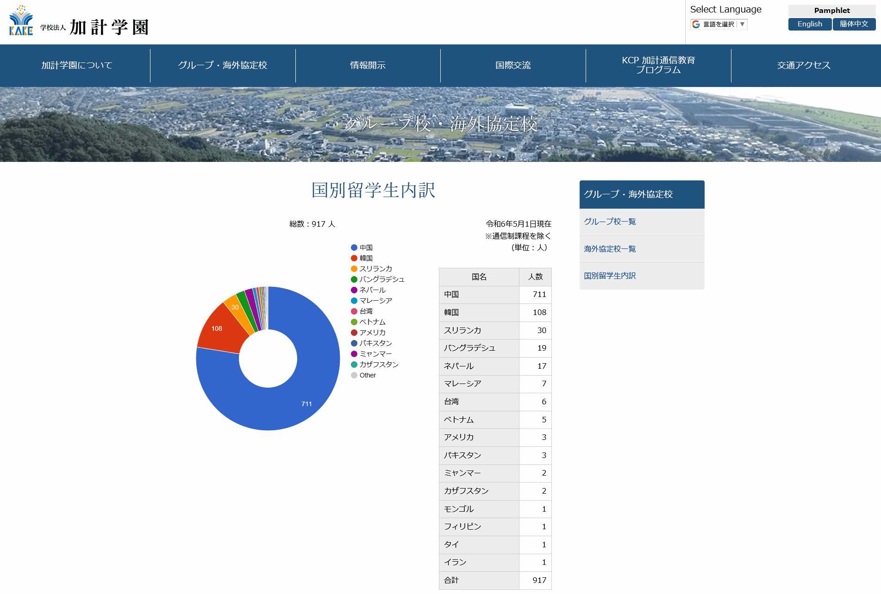Select 情報開示 in navigation bar

[368, 65]
